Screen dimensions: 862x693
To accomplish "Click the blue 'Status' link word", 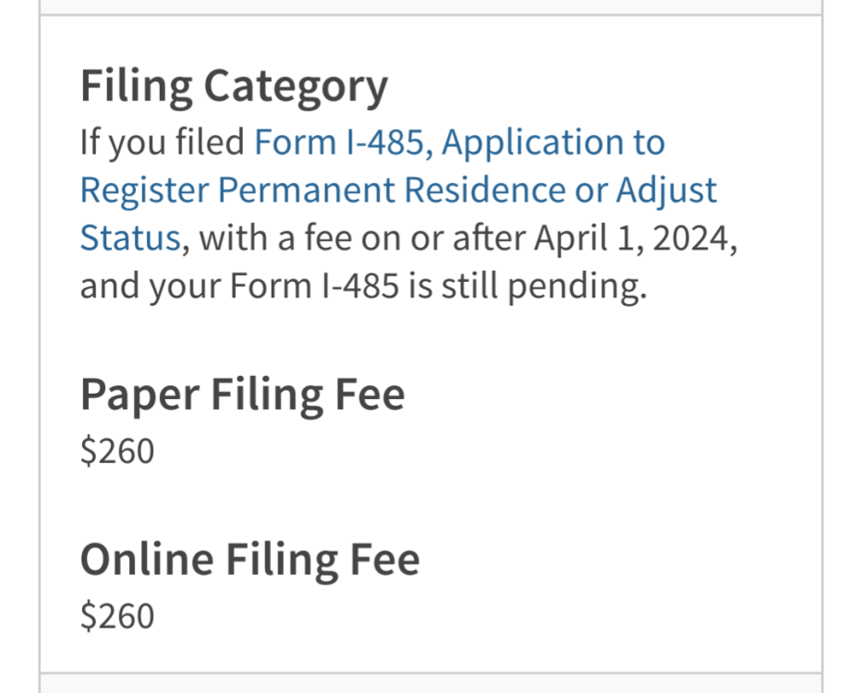I will (x=130, y=238).
